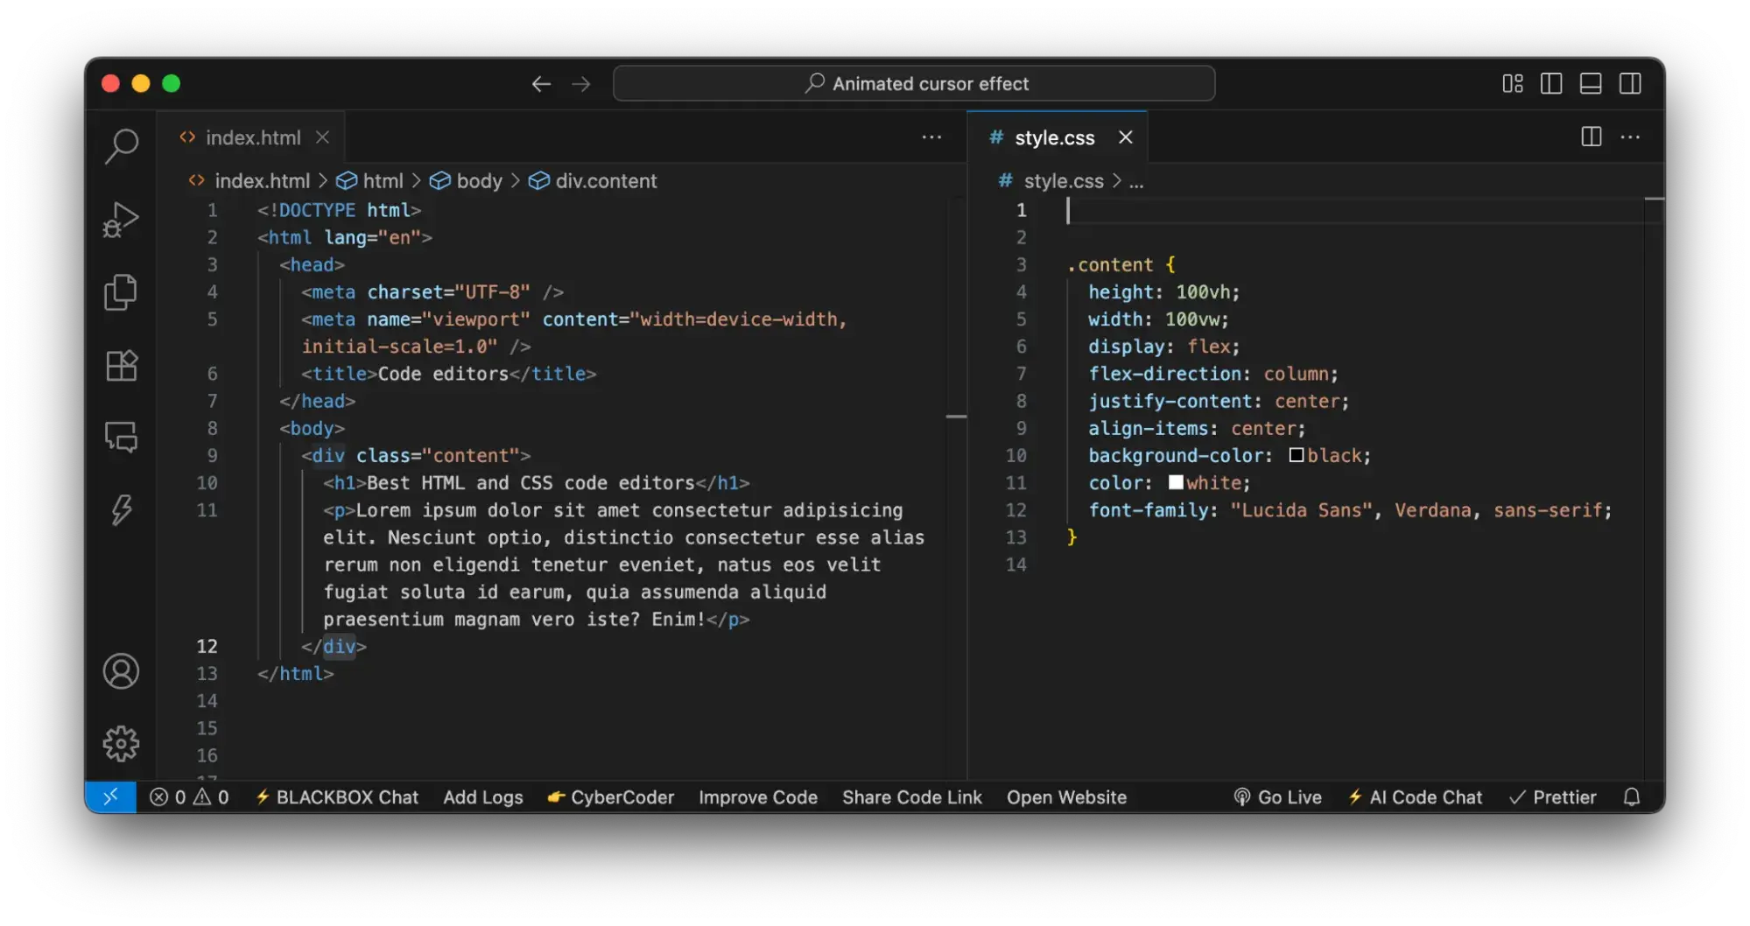Image resolution: width=1750 pixels, height=926 pixels.
Task: Open the Explorer icon in the sidebar
Action: (x=122, y=292)
